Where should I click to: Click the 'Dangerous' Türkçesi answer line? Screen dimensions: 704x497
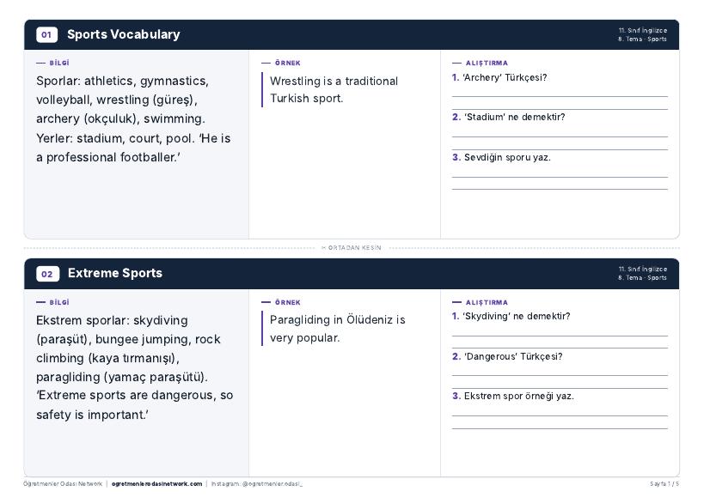560,382
